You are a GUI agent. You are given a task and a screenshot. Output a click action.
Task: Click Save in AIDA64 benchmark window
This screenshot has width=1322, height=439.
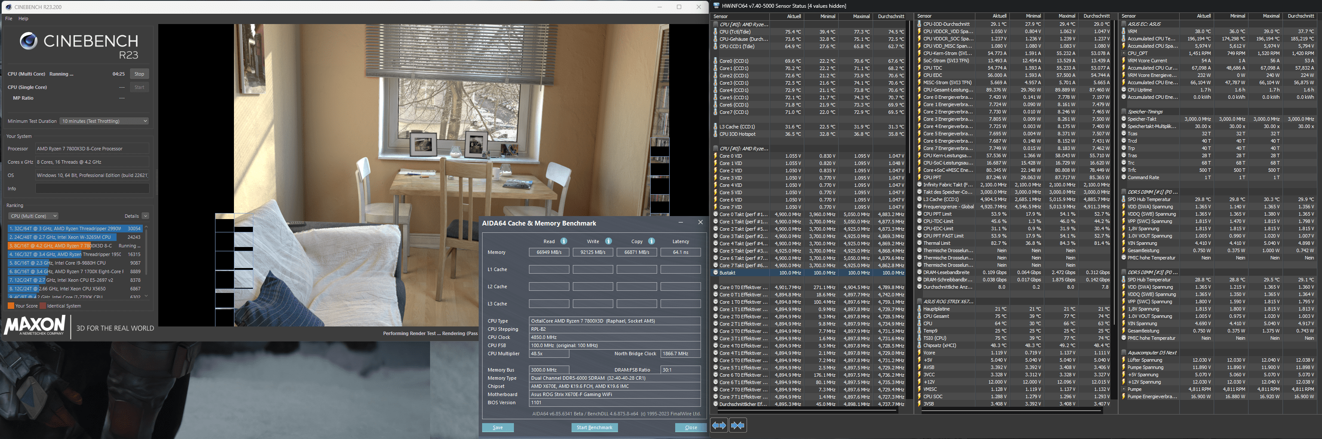click(x=498, y=427)
